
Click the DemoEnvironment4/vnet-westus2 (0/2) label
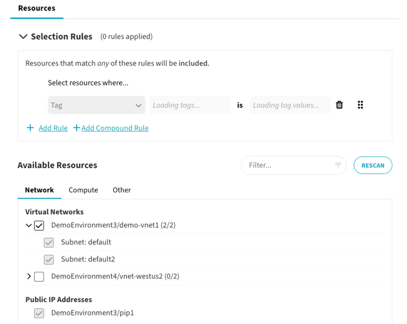click(x=115, y=276)
